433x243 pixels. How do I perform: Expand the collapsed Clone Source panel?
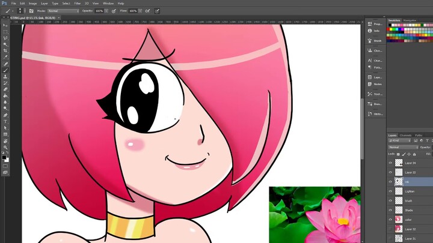(x=375, y=50)
